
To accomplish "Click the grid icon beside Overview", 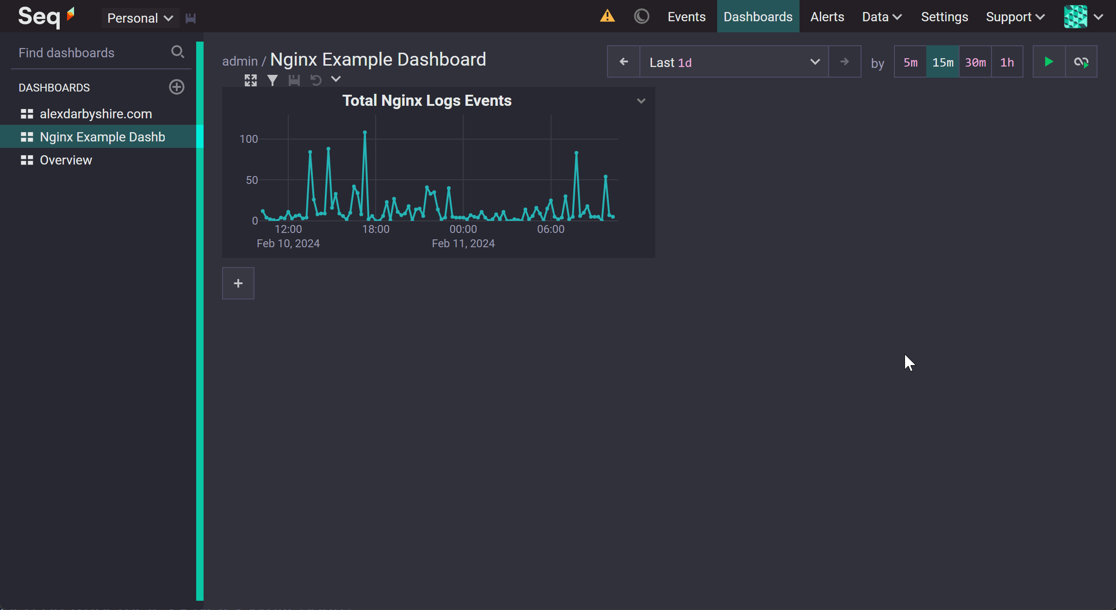I will click(x=27, y=160).
